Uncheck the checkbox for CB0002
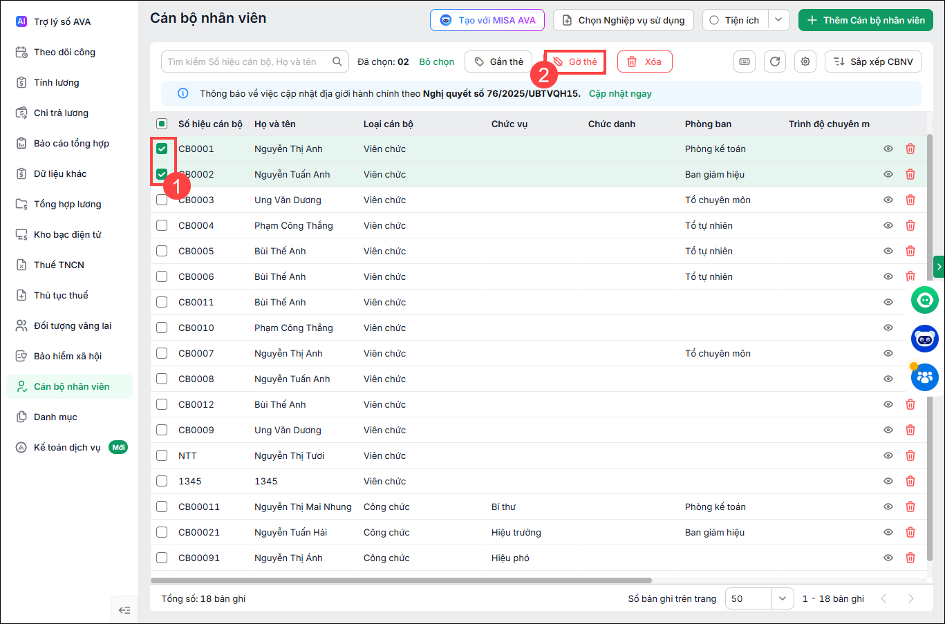945x624 pixels. (x=162, y=174)
